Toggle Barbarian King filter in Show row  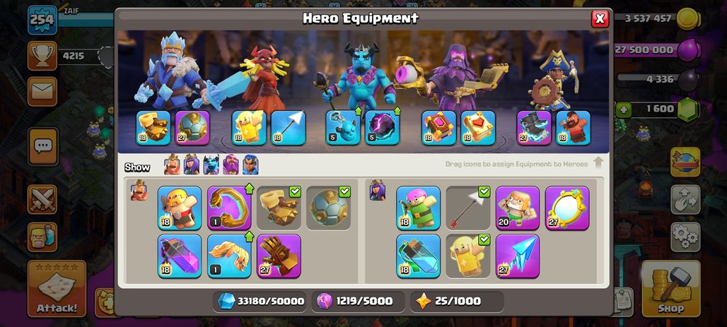pos(172,165)
